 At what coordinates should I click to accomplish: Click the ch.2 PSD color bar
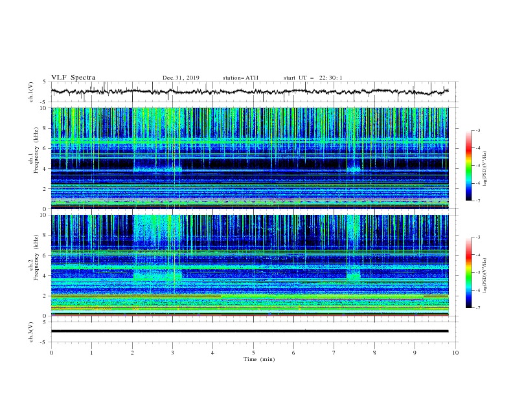pos(468,272)
